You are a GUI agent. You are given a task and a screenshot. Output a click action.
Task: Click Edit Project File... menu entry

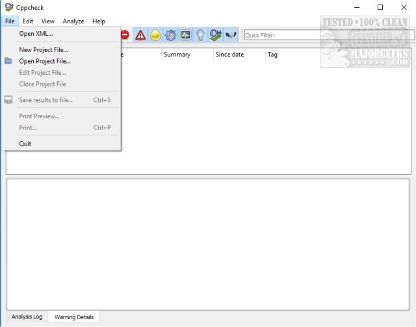(x=62, y=72)
